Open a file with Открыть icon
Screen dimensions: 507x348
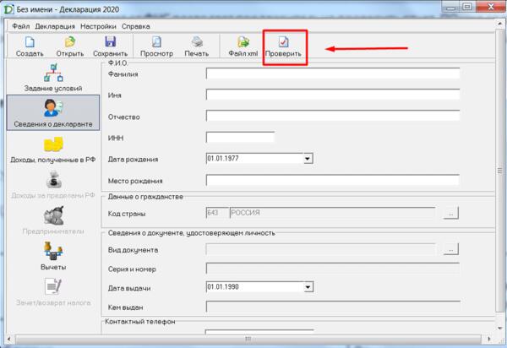pos(70,46)
